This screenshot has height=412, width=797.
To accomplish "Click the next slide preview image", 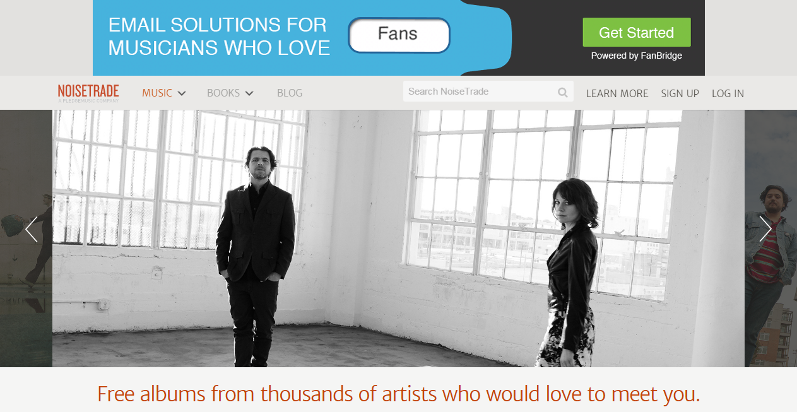I will (x=770, y=238).
